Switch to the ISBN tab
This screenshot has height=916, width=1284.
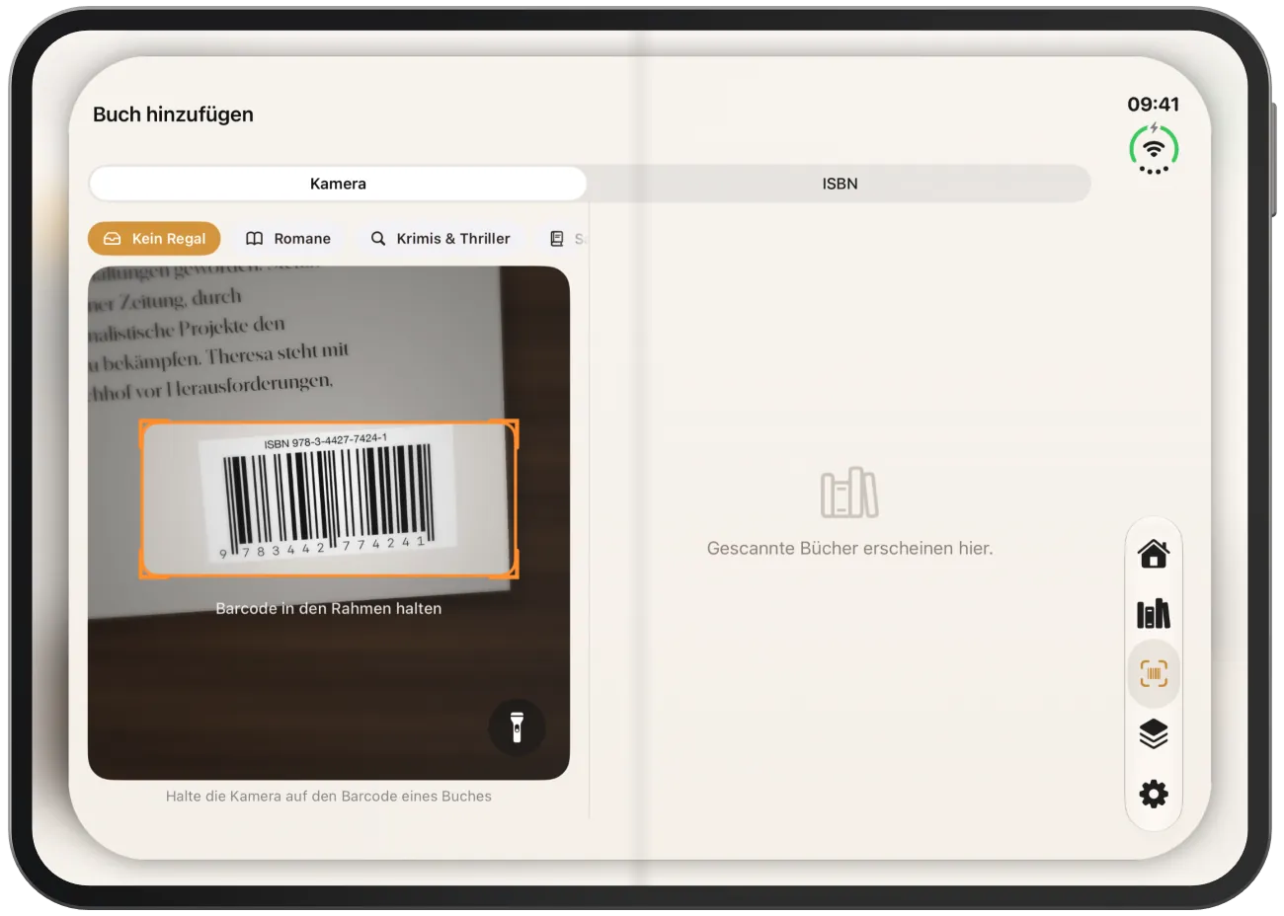pyautogui.click(x=840, y=184)
